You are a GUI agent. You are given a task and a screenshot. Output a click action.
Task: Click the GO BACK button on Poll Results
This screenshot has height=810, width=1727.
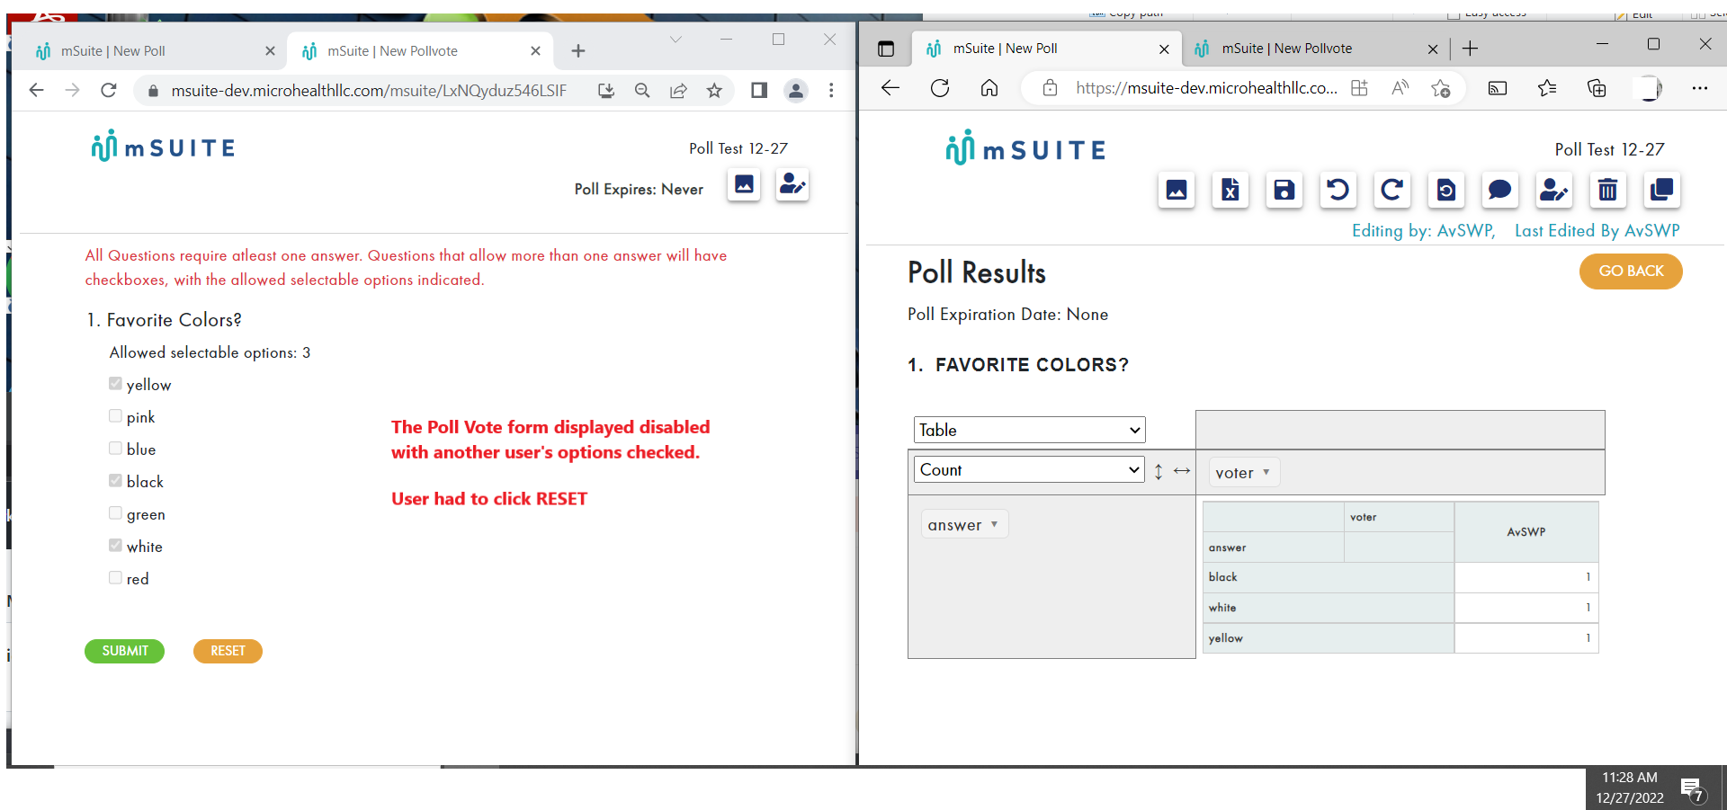[x=1630, y=271]
